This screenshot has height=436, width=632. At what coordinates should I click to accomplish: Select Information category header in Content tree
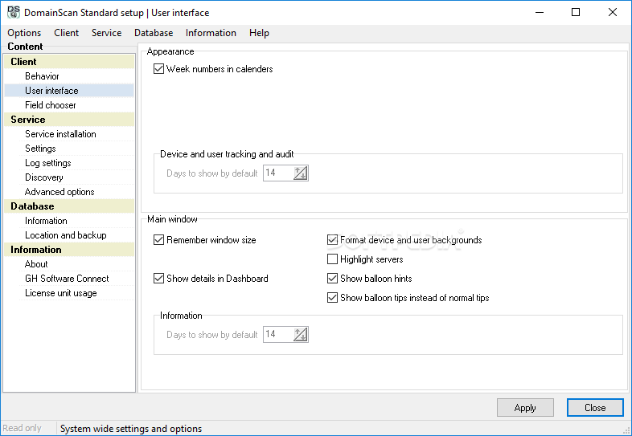69,250
